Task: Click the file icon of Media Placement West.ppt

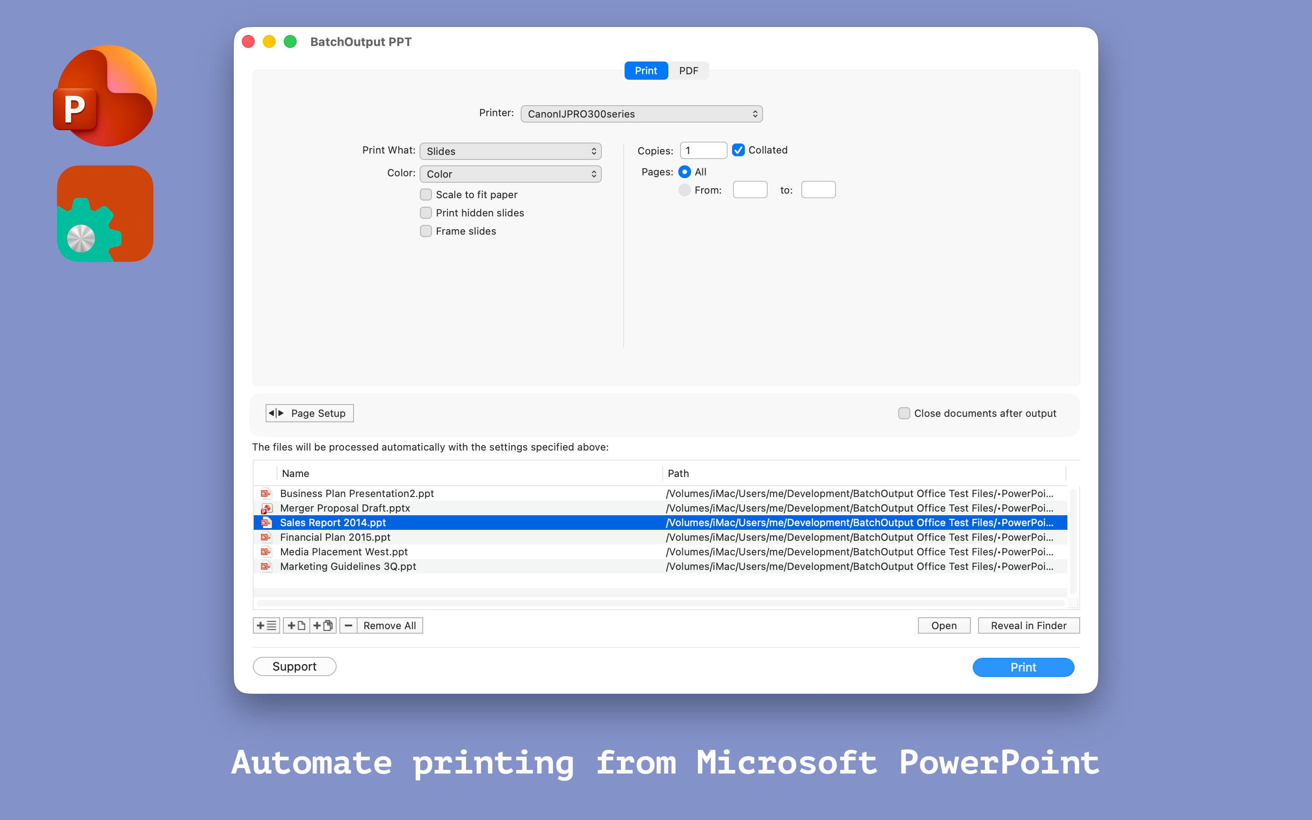Action: (266, 552)
